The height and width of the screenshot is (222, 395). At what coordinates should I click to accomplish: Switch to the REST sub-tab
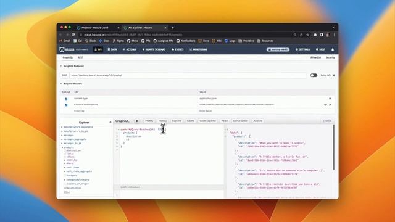coord(80,57)
